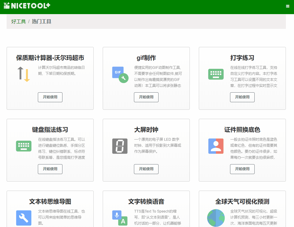
Task: Click the description starting 文本转思维导图在线工具
Action: tap(62, 217)
